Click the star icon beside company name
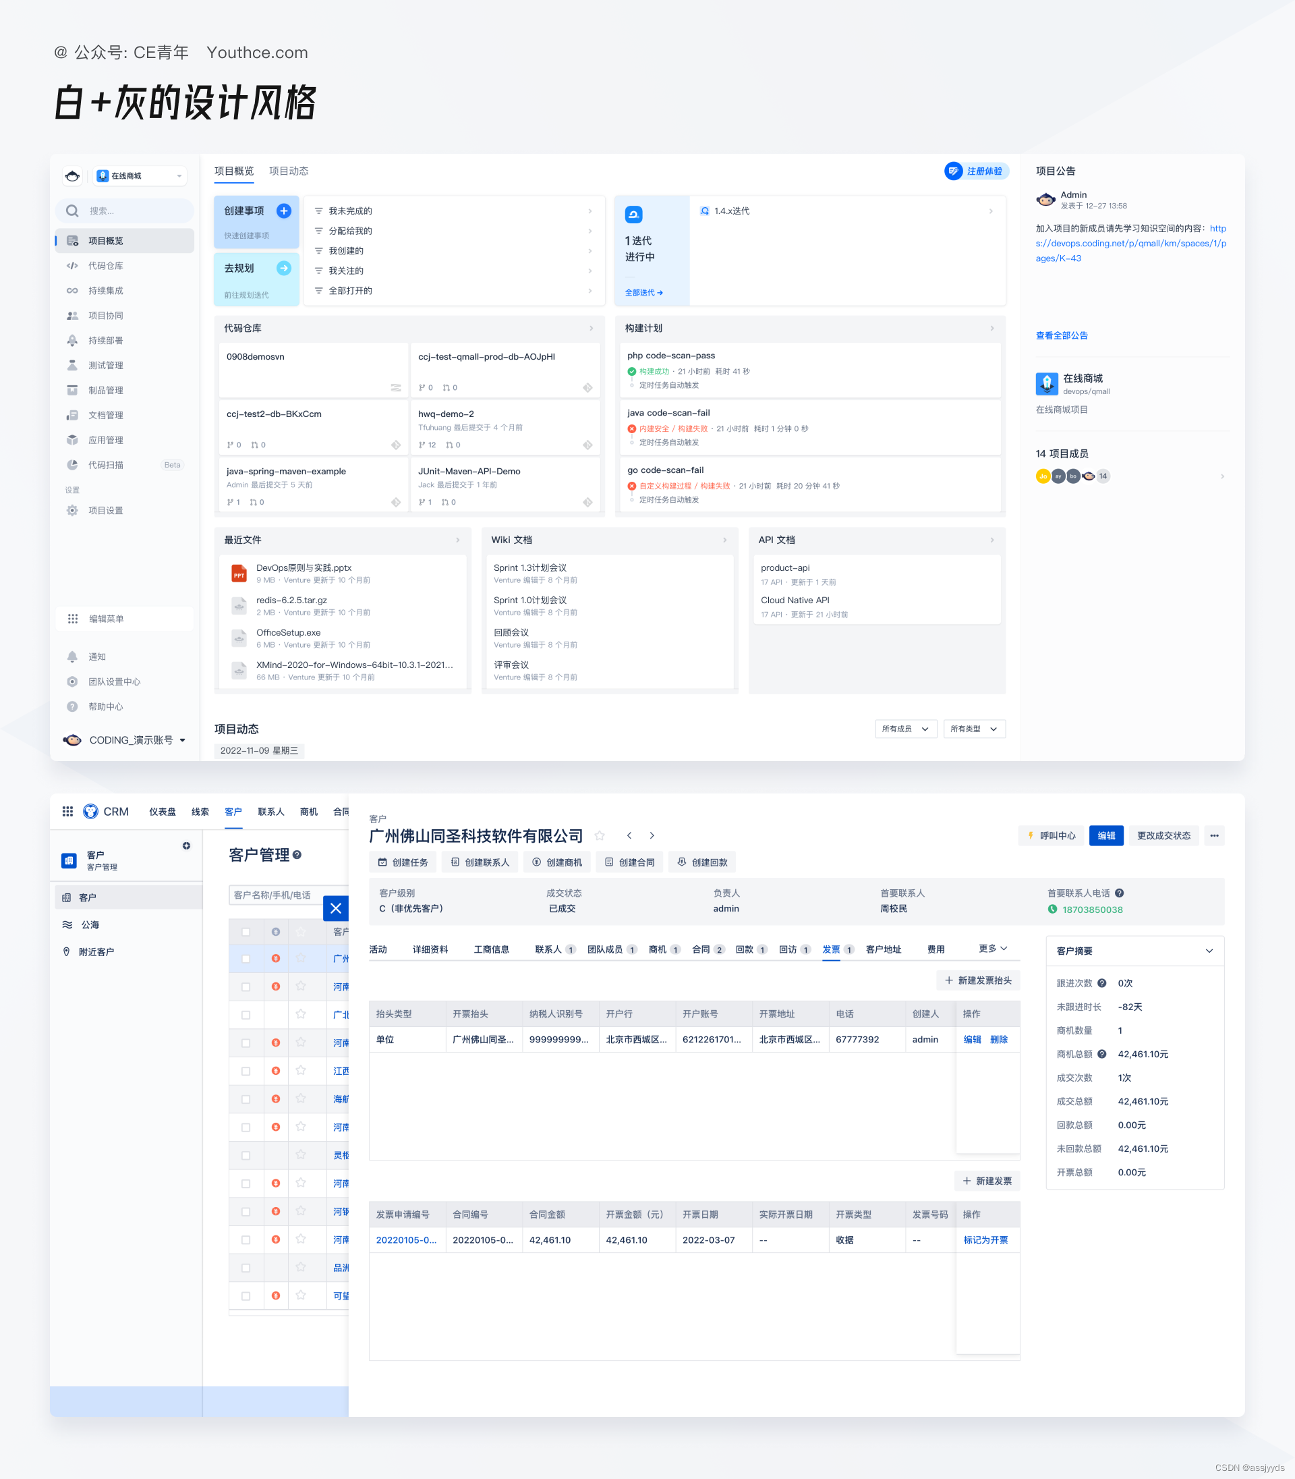The height and width of the screenshot is (1479, 1295). point(599,835)
